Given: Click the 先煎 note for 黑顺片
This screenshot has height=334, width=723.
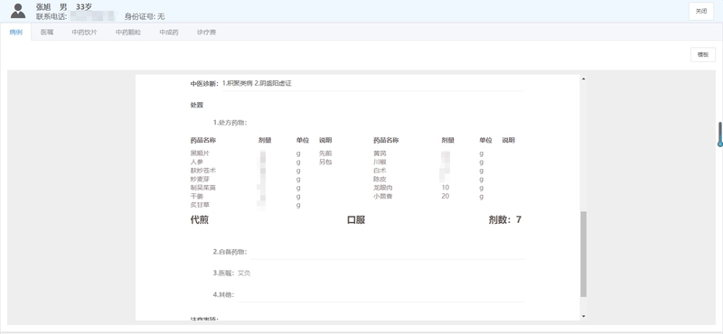Looking at the screenshot, I should (325, 153).
